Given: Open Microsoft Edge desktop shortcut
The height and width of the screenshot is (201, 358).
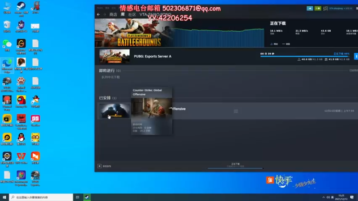Looking at the screenshot, I should point(7,65).
